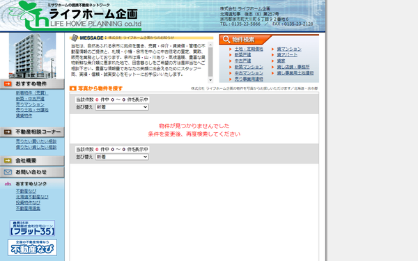Open the upper 並び替え sort dropdown
The image size is (418, 261).
(x=122, y=107)
